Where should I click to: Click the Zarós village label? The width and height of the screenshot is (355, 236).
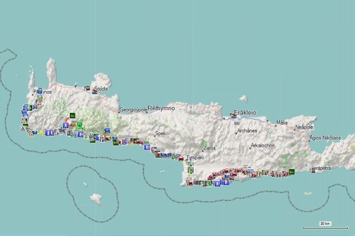pyautogui.click(x=209, y=148)
